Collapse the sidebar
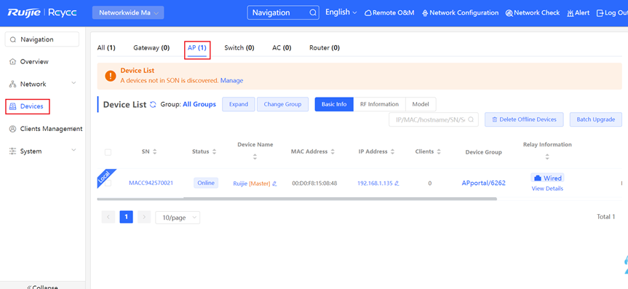The width and height of the screenshot is (628, 289). click(x=42, y=286)
